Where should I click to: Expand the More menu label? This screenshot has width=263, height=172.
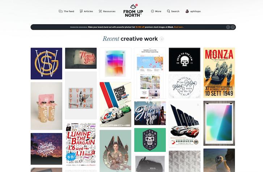(158, 12)
